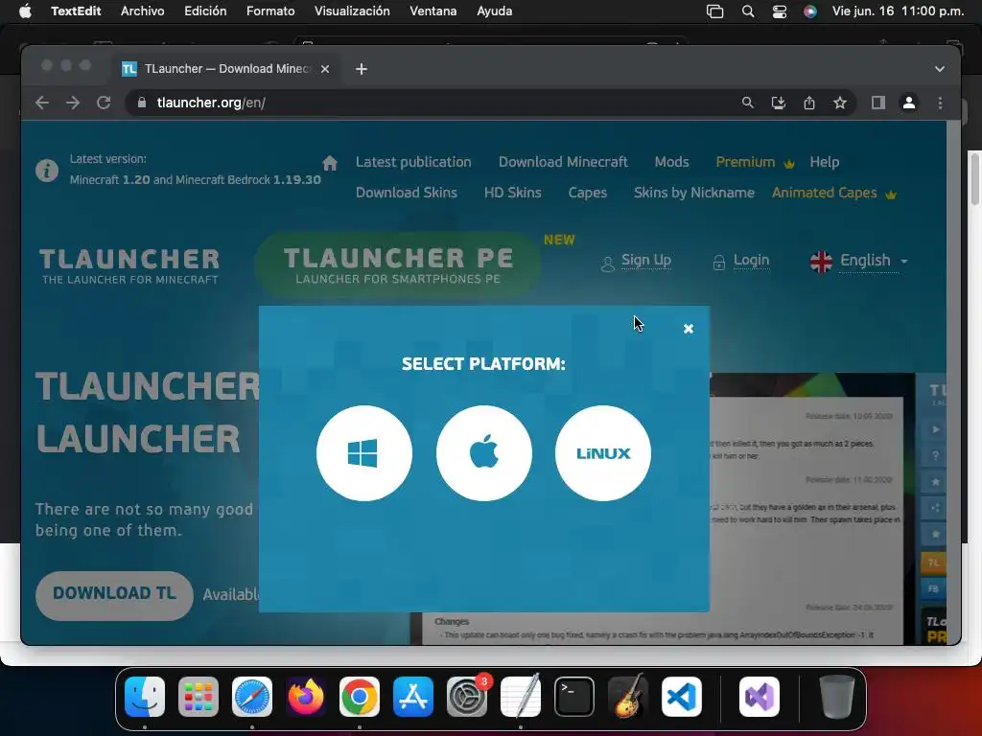Open Animated Capes link
This screenshot has width=982, height=736.
[834, 193]
